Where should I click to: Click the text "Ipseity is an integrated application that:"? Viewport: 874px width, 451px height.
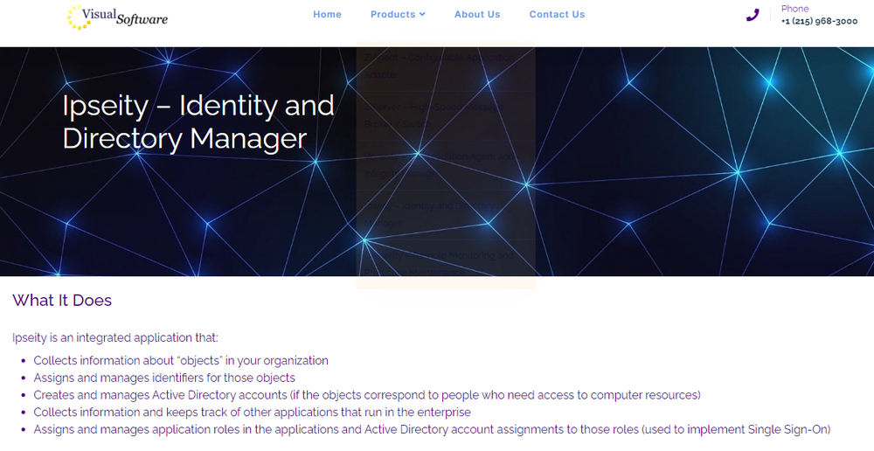tap(115, 338)
